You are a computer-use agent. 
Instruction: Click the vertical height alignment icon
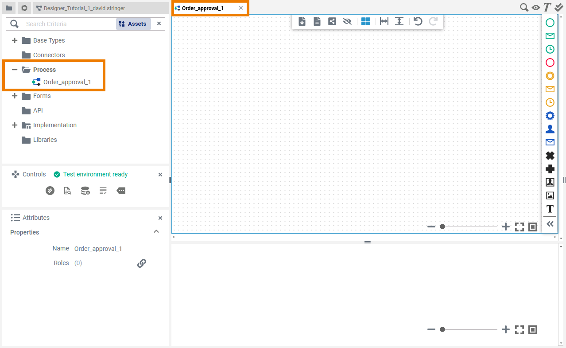coord(399,21)
